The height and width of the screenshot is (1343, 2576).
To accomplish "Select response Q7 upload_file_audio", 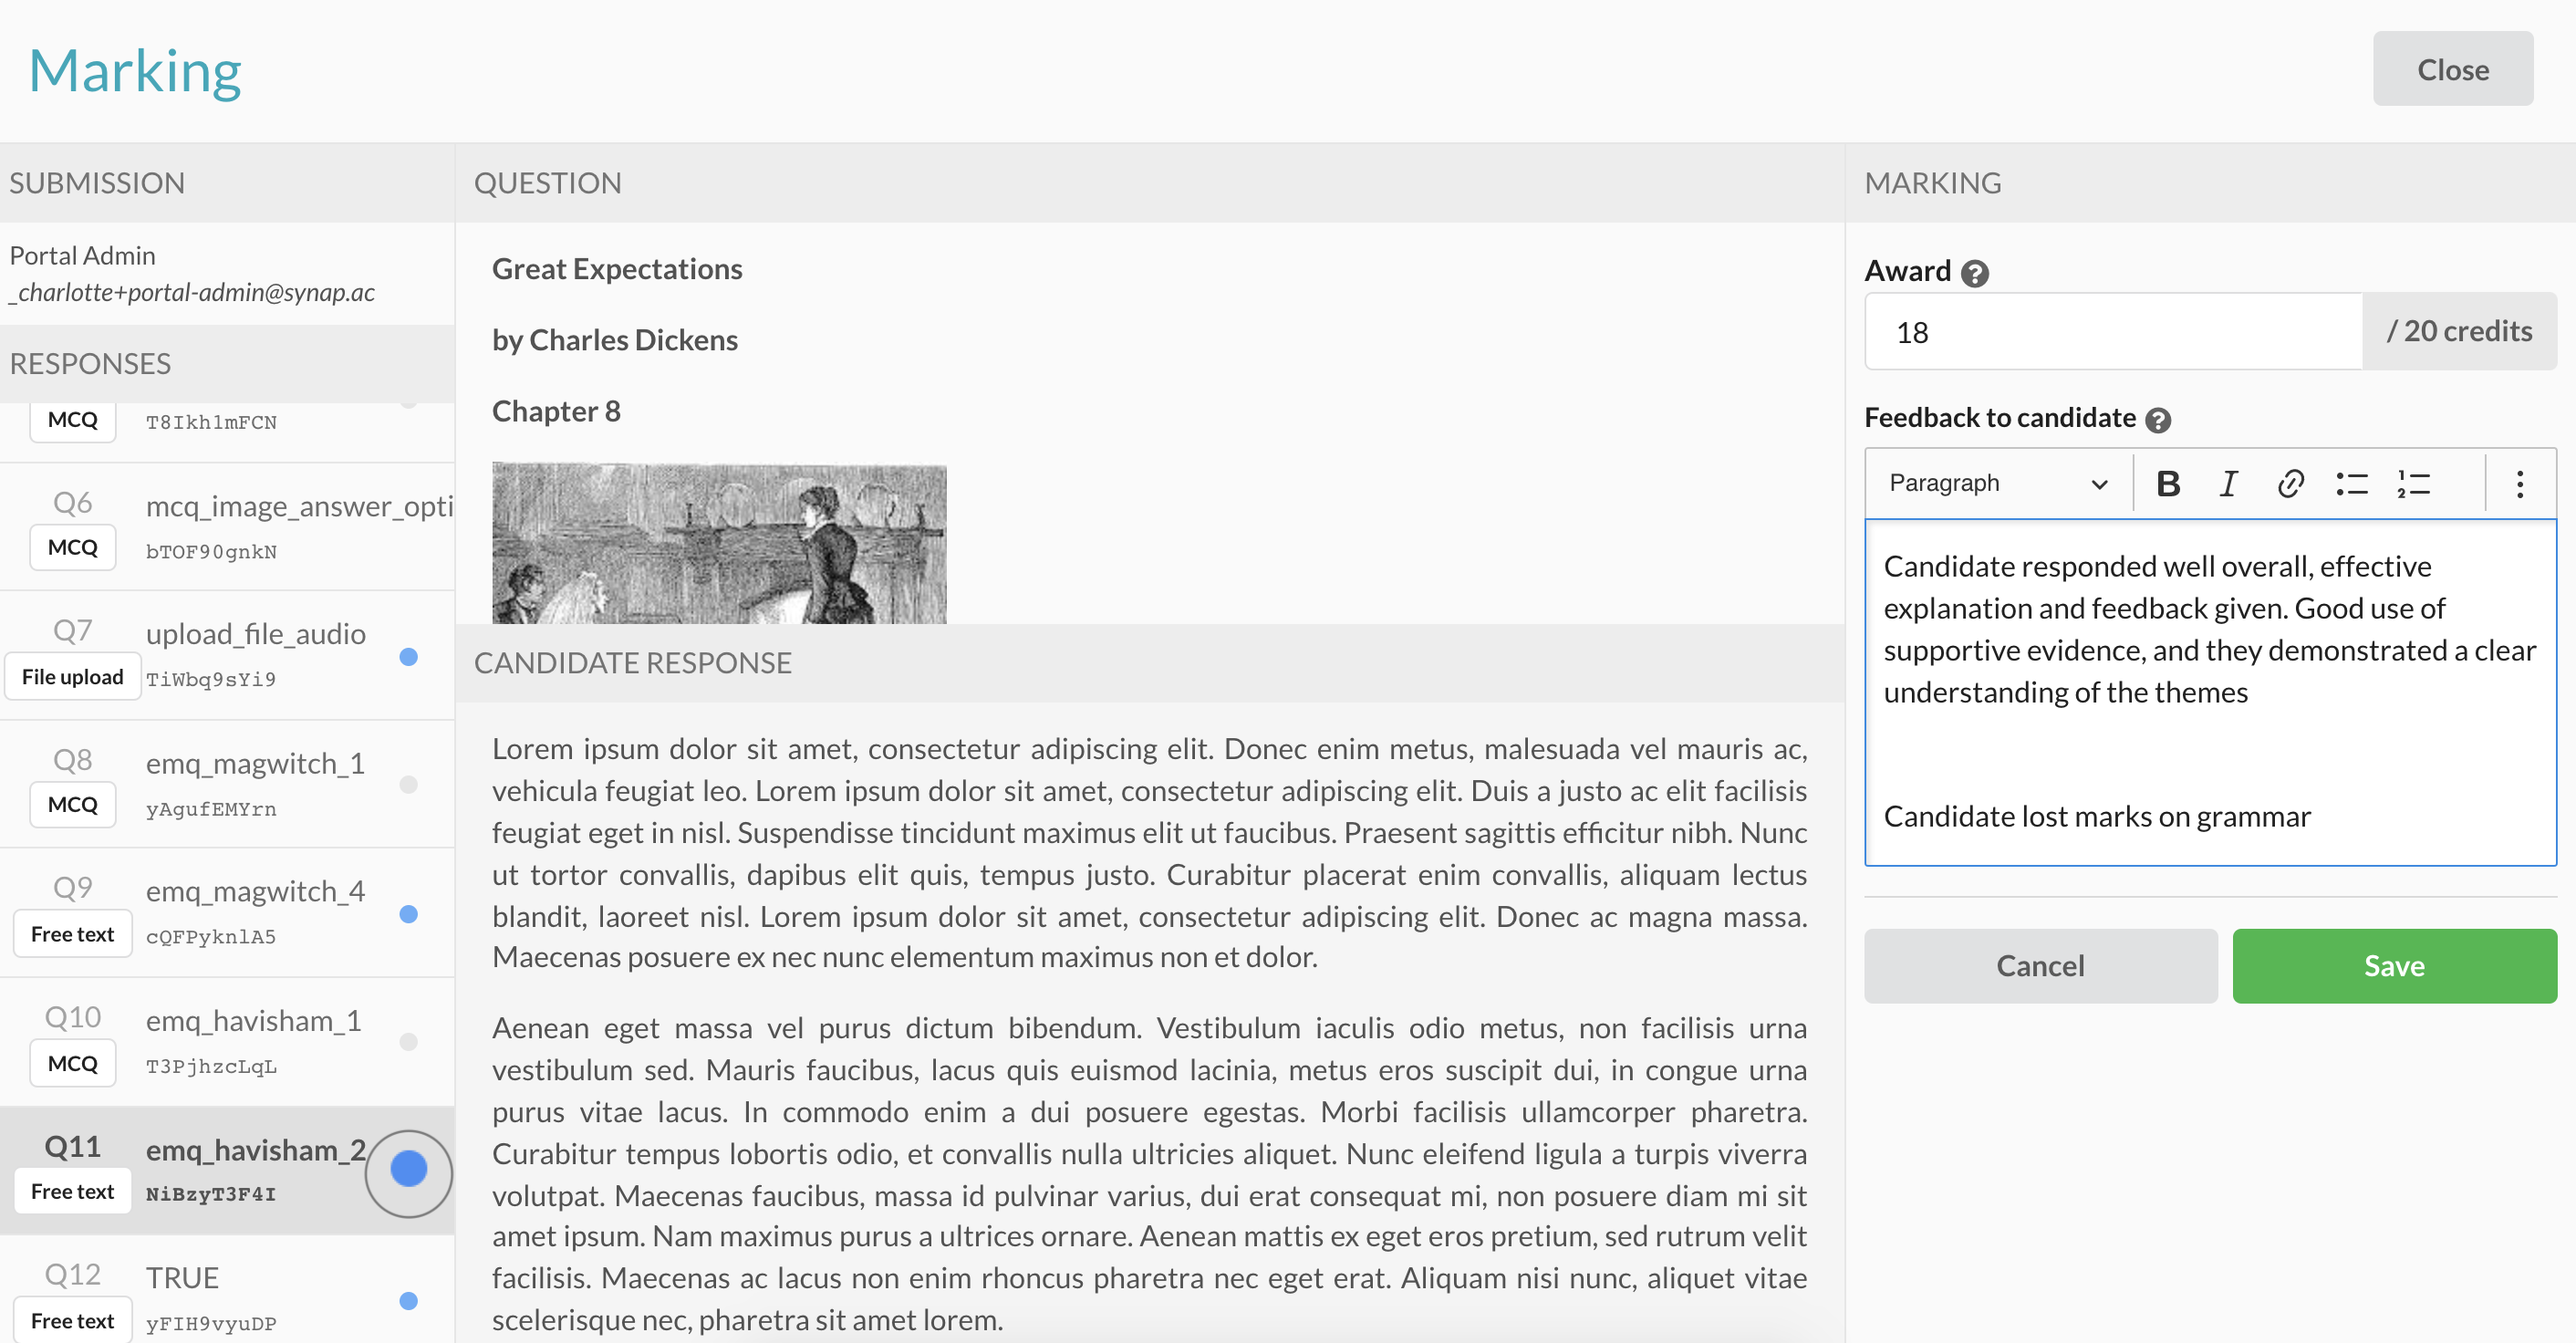I will [227, 656].
